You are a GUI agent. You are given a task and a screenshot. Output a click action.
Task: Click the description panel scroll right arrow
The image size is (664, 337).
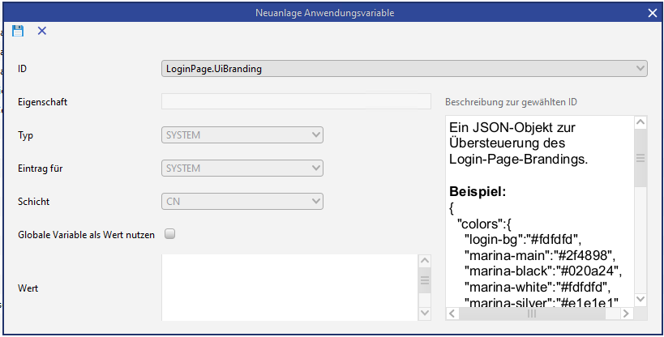627,313
